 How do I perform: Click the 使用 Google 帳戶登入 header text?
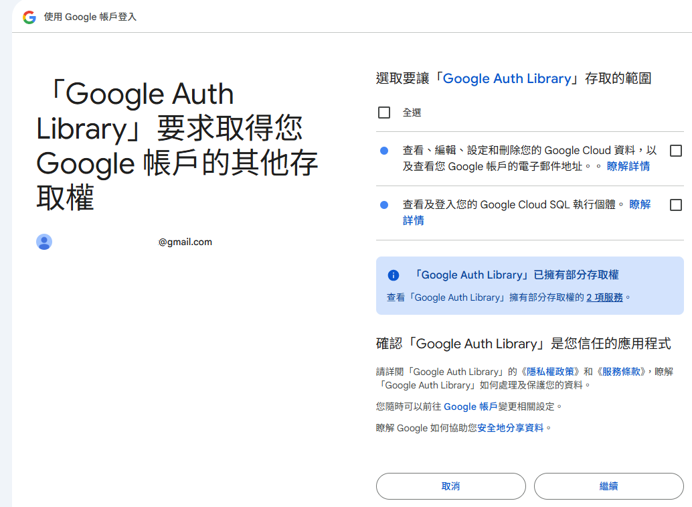[x=90, y=17]
